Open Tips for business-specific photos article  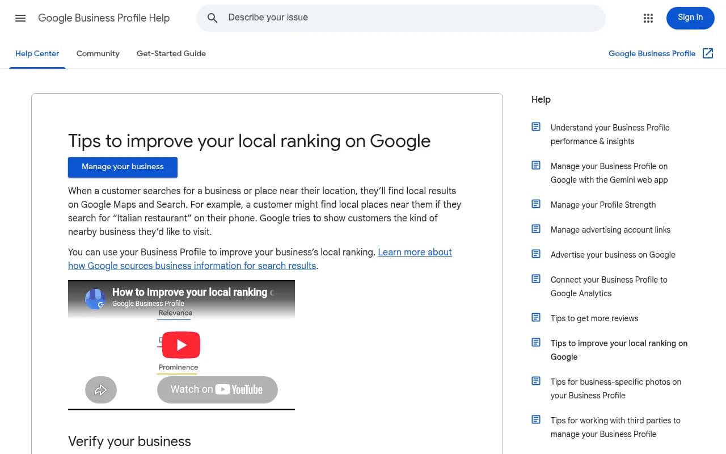click(x=616, y=389)
